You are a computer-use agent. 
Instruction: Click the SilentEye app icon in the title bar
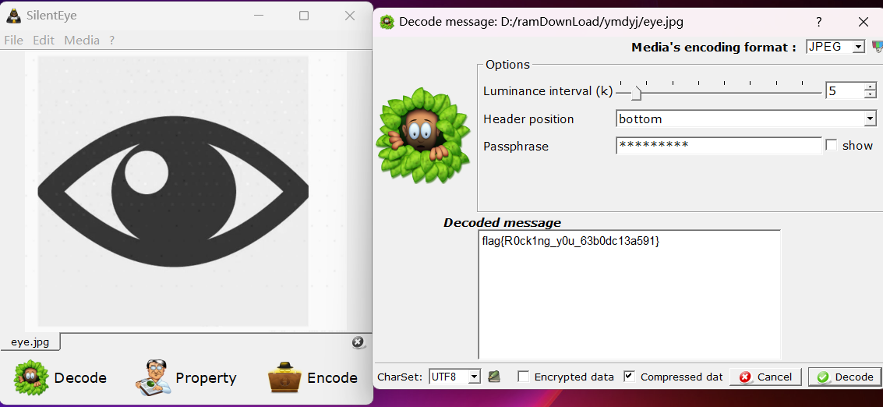click(x=13, y=16)
